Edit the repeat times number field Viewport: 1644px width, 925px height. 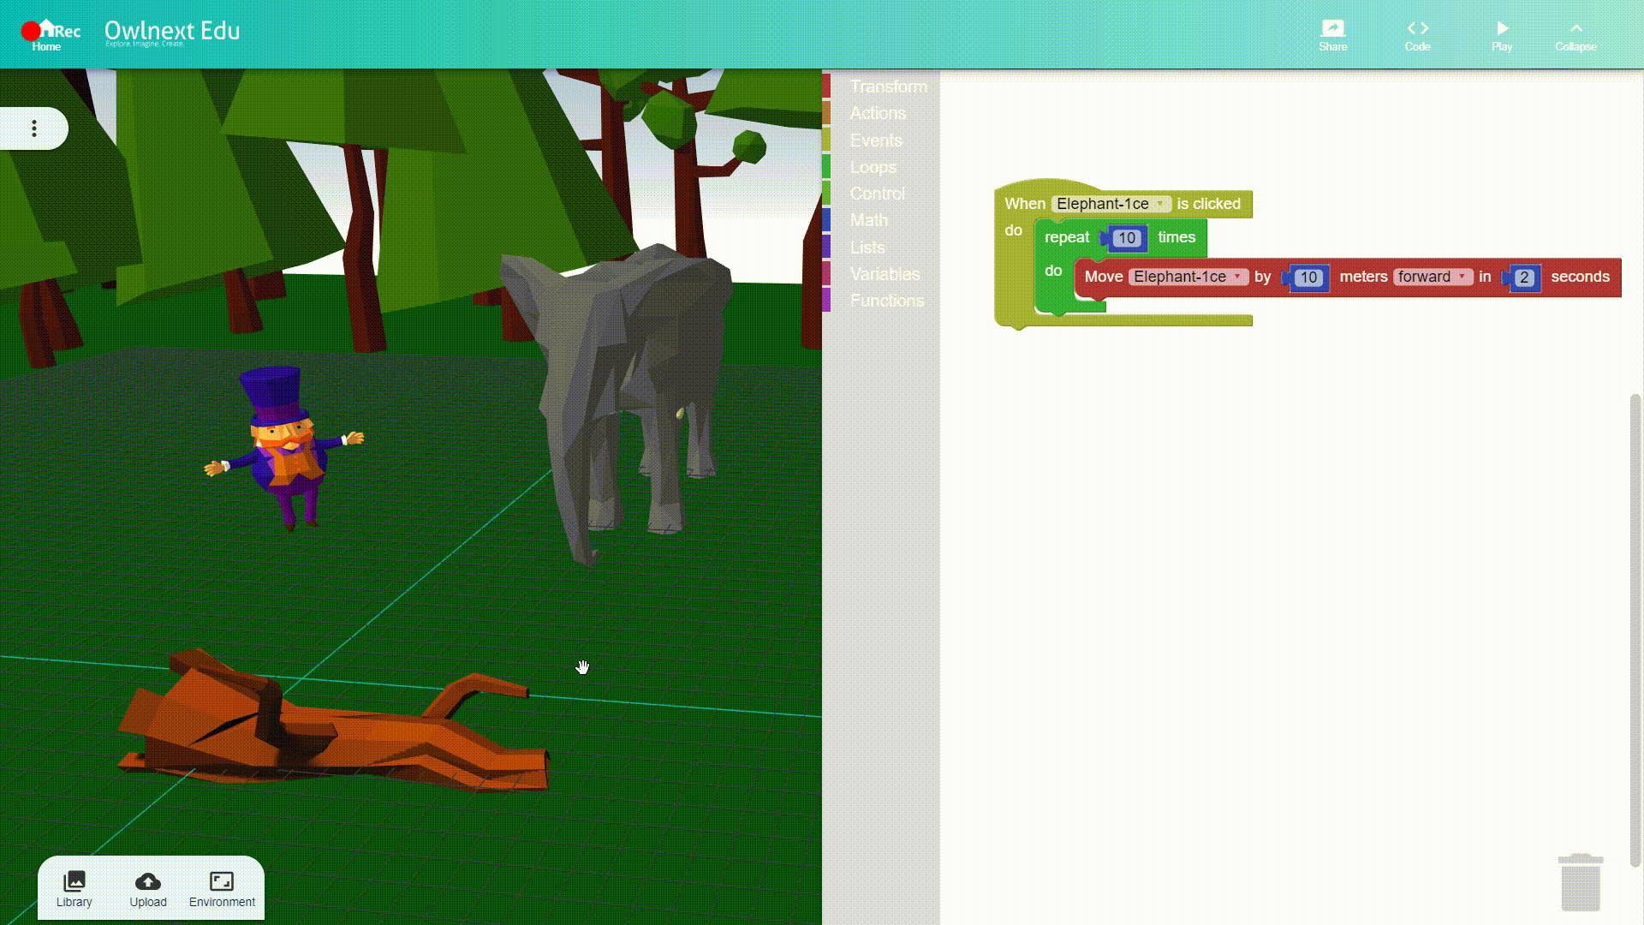tap(1126, 238)
